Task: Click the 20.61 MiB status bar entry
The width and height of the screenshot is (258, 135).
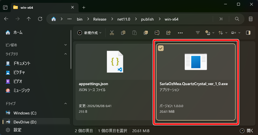Action: point(141,131)
